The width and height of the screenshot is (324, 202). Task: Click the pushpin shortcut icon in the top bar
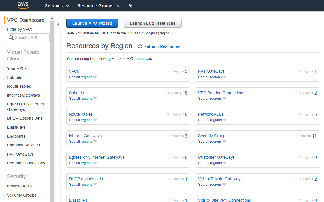coord(130,6)
